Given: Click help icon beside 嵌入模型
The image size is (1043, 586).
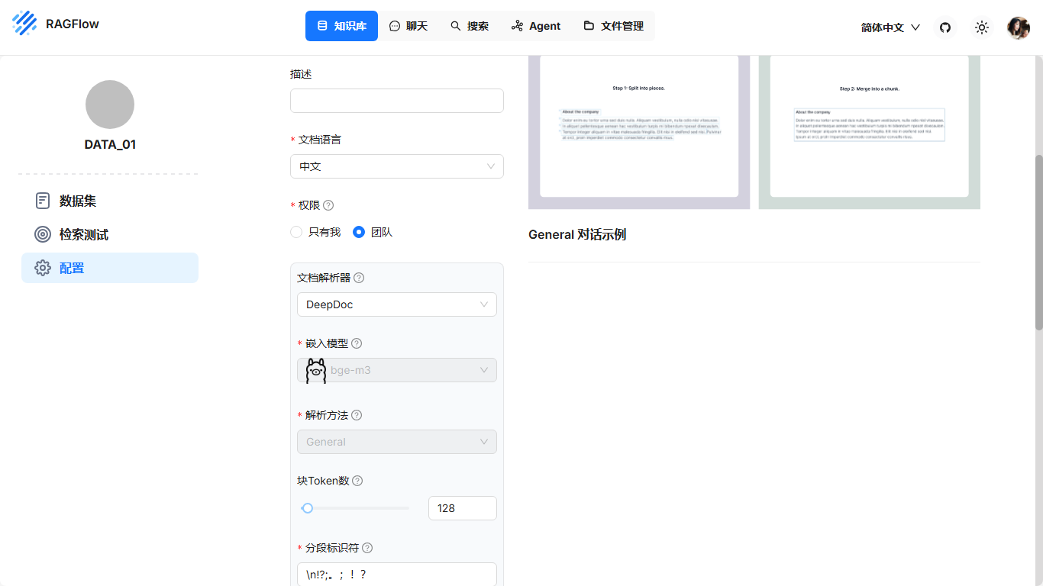Looking at the screenshot, I should click(357, 343).
